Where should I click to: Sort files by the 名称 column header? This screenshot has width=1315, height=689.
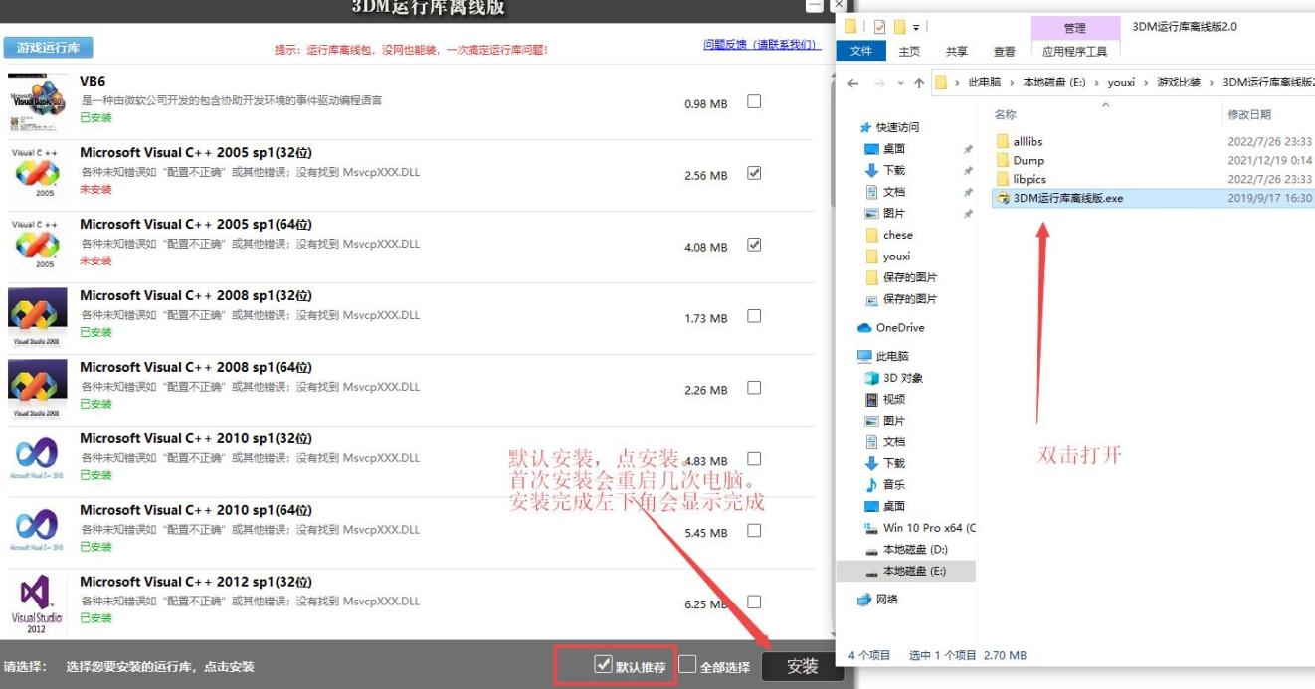click(1005, 114)
